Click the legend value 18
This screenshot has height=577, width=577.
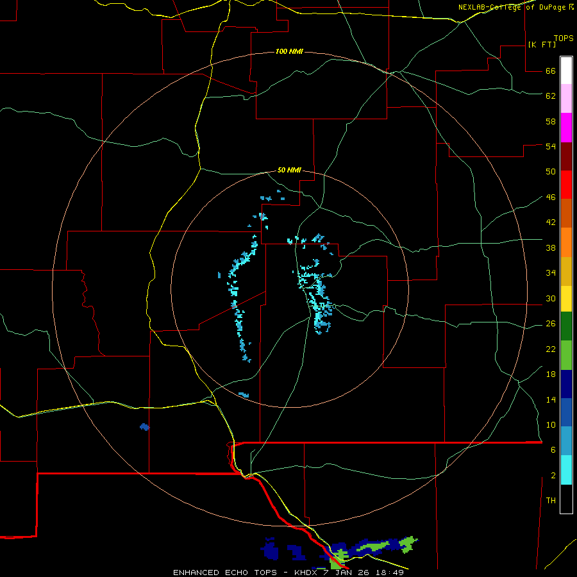point(551,374)
